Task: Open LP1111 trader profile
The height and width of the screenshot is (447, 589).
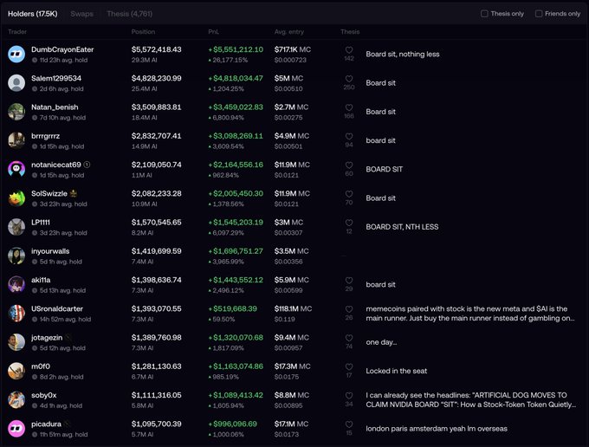Action: click(x=41, y=223)
